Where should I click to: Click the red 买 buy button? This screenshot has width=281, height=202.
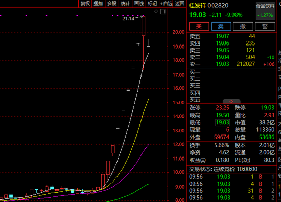(x=199, y=27)
